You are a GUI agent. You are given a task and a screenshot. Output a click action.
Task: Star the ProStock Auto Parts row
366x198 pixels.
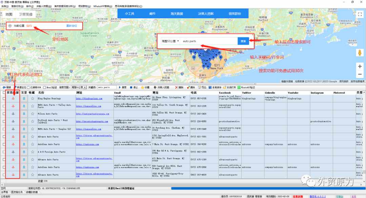[x=33, y=121]
